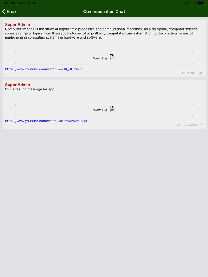
Task: Tap the 30-12-2020 09:47 timestamp
Action: pyautogui.click(x=190, y=125)
